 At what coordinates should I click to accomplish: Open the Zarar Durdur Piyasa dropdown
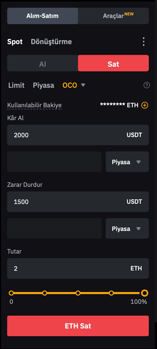(127, 229)
